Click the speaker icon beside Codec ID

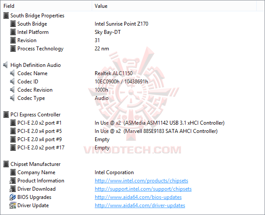coord(12,82)
